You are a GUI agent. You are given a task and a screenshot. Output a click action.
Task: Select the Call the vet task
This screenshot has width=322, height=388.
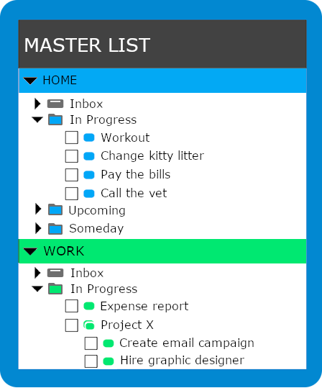click(x=134, y=193)
